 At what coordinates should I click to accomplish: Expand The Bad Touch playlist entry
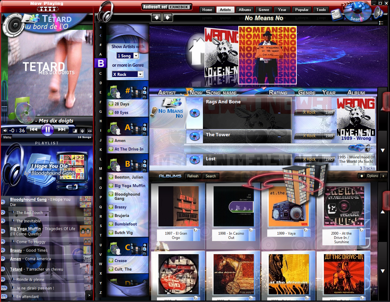pyautogui.click(x=13, y=212)
